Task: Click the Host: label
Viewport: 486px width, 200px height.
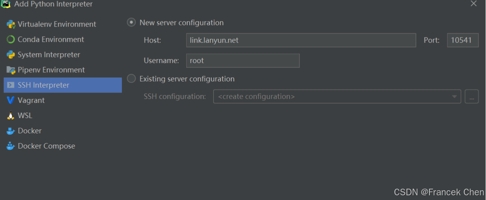Action: pyautogui.click(x=152, y=40)
